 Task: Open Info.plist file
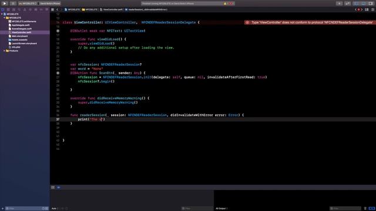(x=14, y=47)
